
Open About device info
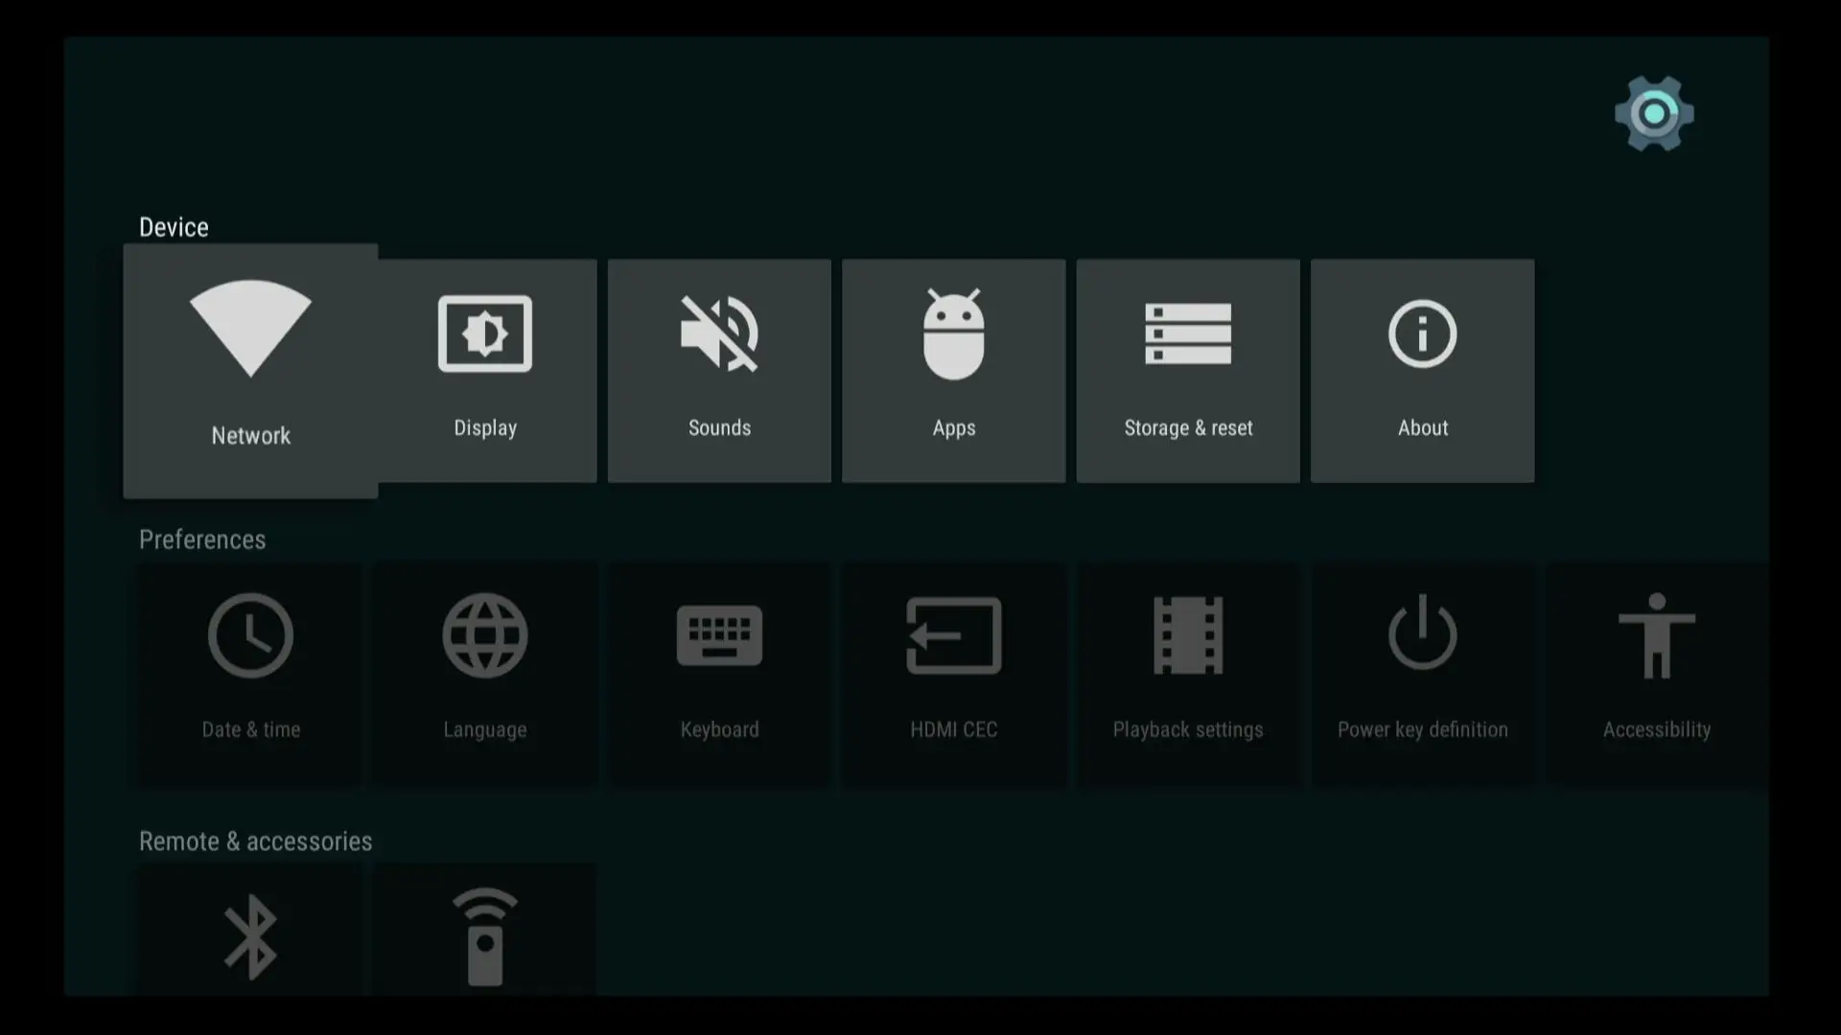pos(1423,370)
